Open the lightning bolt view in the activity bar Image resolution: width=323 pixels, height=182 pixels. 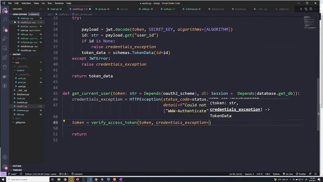(x=5, y=86)
